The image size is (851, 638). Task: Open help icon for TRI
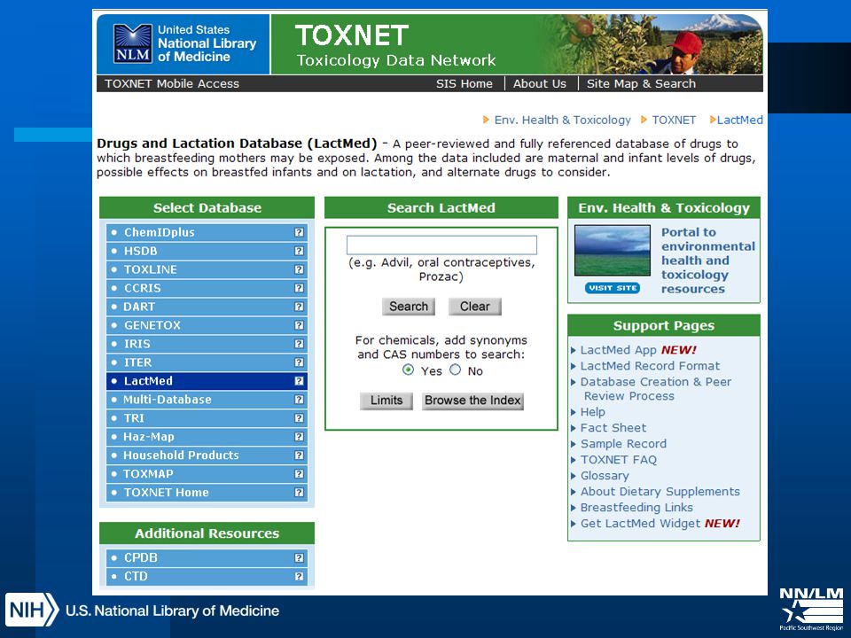pos(299,417)
